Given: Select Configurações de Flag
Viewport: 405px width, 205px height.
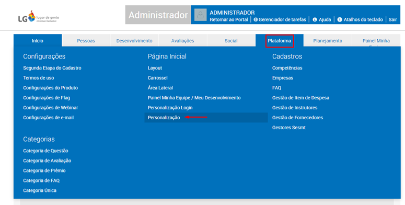Looking at the screenshot, I should [47, 98].
